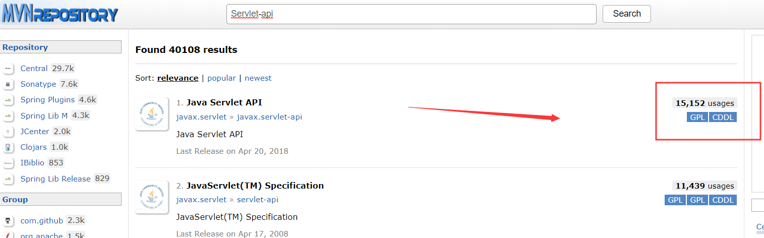This screenshot has height=238, width=764.
Task: Open the javax.servlet-api artifact link
Action: tap(269, 117)
